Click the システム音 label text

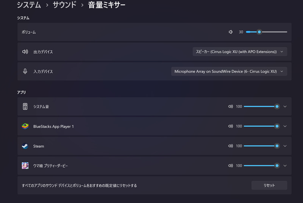click(x=41, y=107)
